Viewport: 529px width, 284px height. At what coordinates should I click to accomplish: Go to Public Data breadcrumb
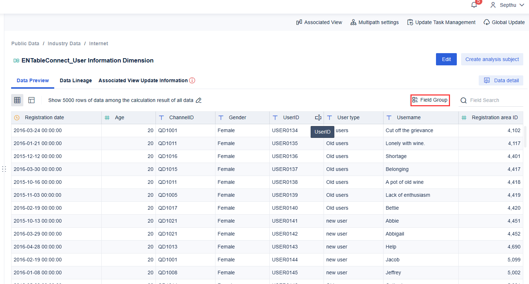25,43
